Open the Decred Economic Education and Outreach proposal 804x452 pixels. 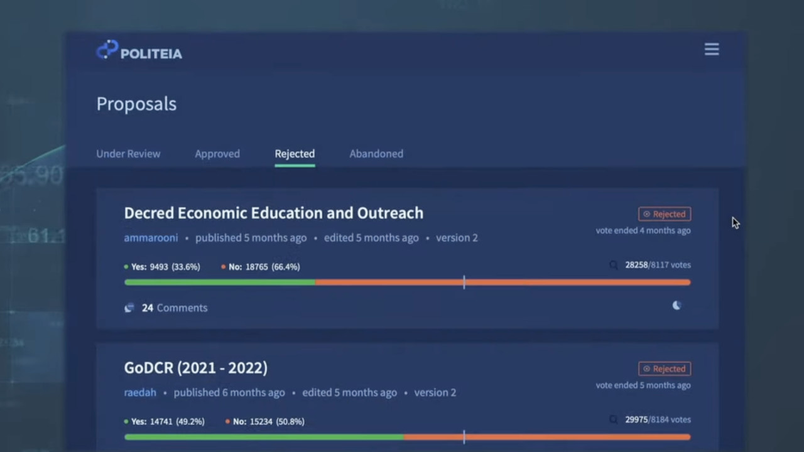[274, 213]
